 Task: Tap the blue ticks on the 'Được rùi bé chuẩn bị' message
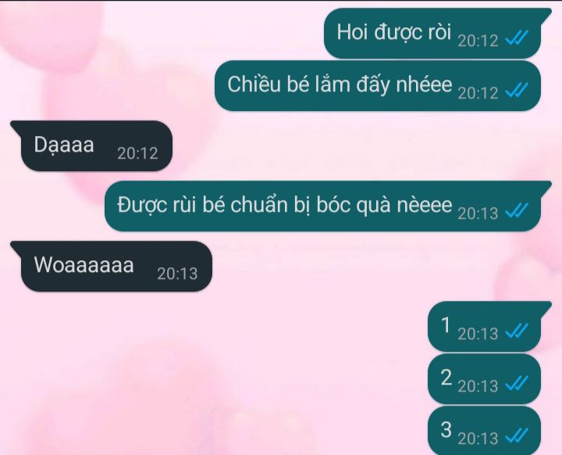[x=517, y=211]
